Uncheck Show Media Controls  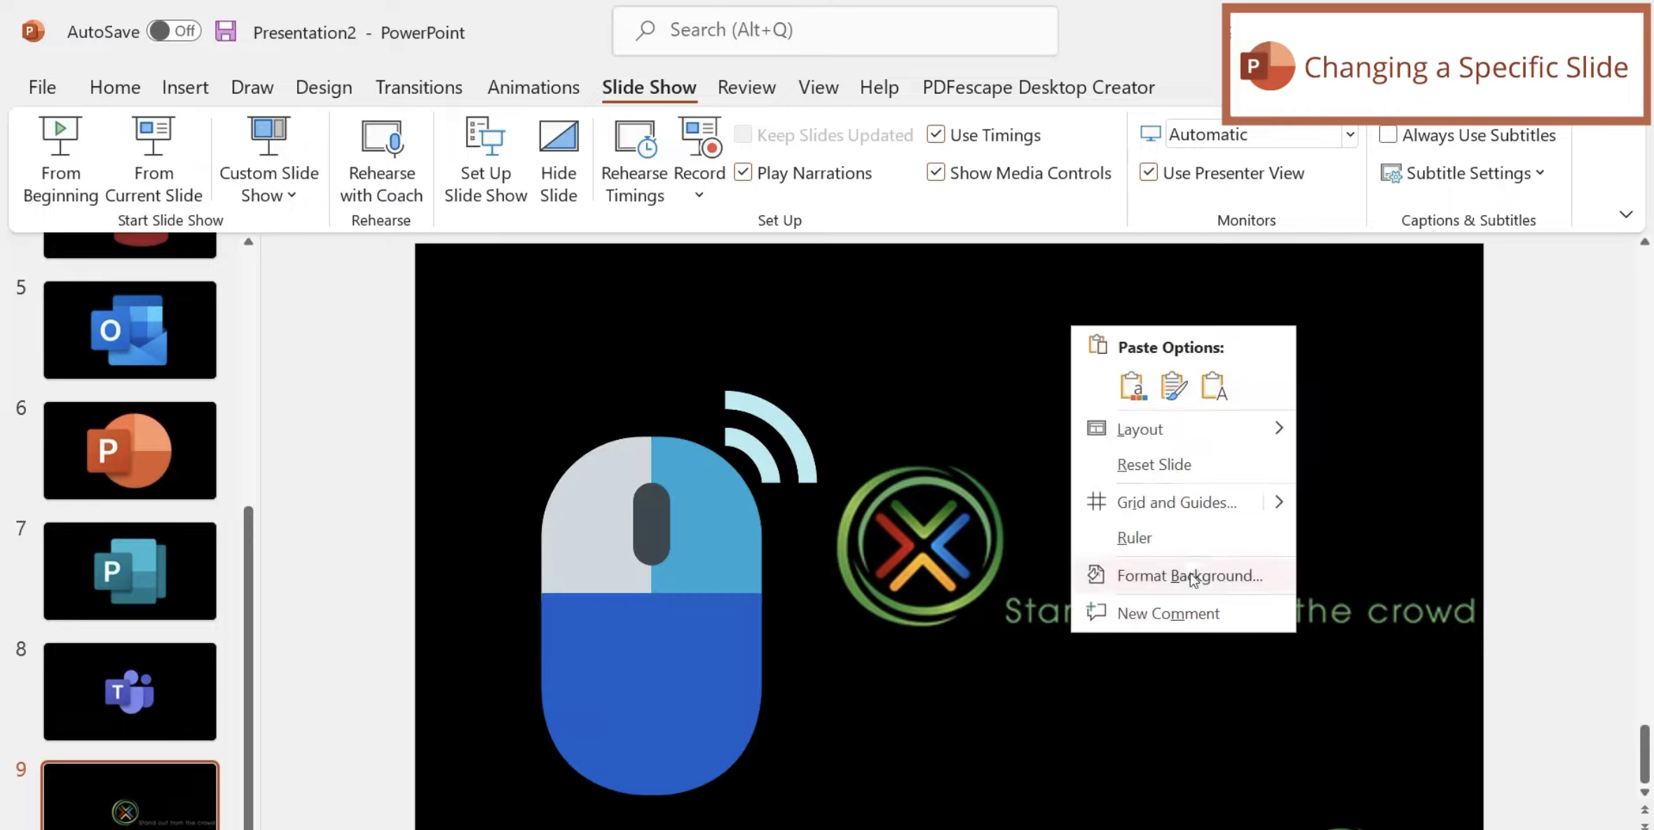[x=936, y=172]
